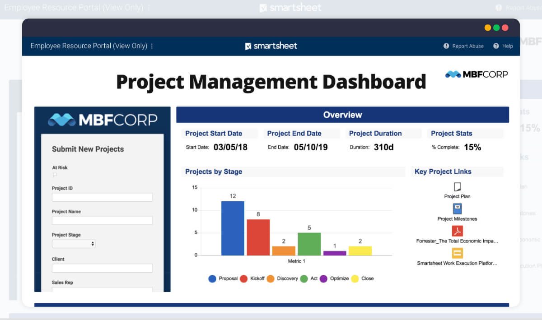Image resolution: width=542 pixels, height=320 pixels.
Task: Click the Smartsheet logo in the header
Action: coord(271,46)
